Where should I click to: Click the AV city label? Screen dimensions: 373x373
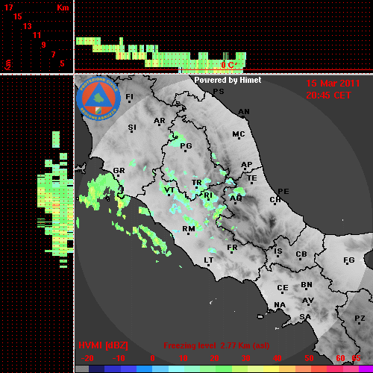(308, 301)
